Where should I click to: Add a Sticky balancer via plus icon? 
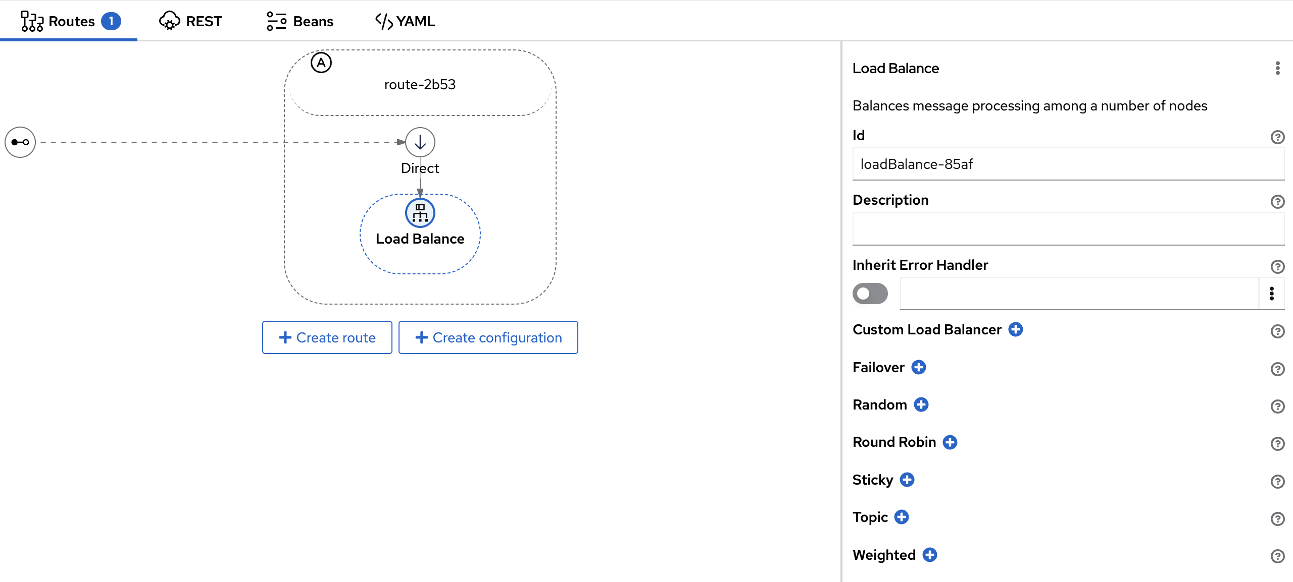click(x=907, y=480)
